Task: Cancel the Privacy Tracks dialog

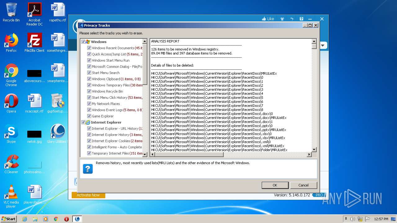Action: [x=303, y=185]
